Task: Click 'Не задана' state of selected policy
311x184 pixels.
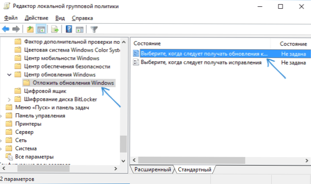Action: click(293, 54)
